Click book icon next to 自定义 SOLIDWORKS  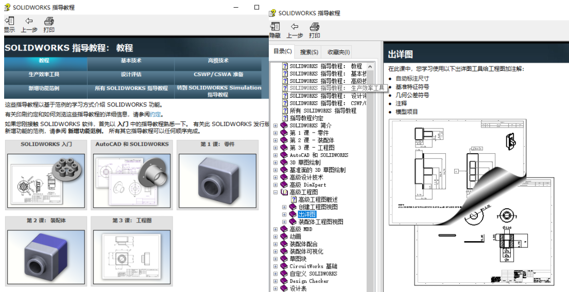tap(284, 273)
